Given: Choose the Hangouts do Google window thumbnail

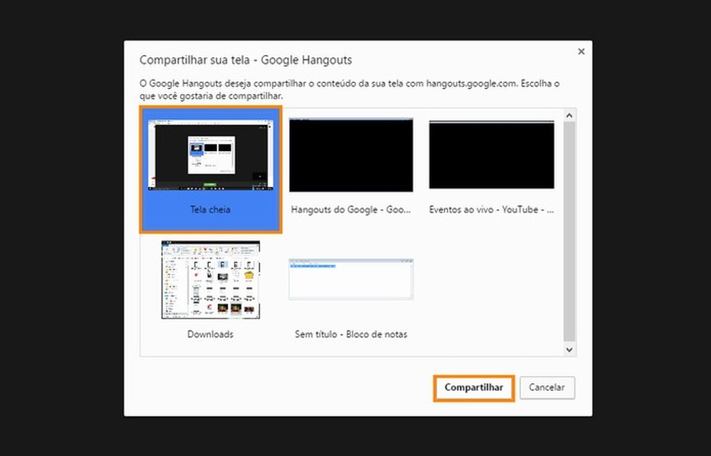Looking at the screenshot, I should point(351,155).
